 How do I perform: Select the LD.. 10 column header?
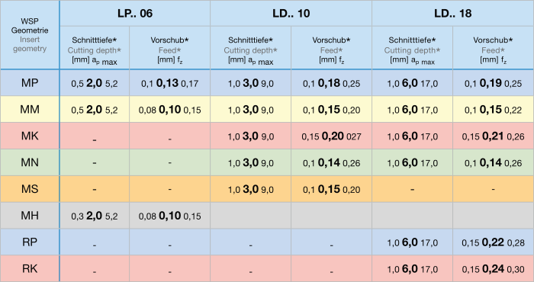tap(291, 13)
